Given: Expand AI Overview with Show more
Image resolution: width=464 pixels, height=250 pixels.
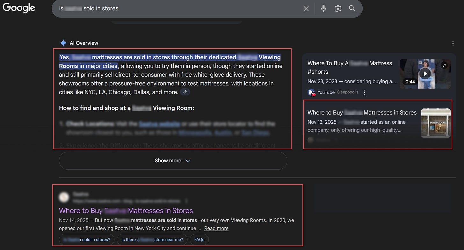Looking at the screenshot, I should click(173, 161).
